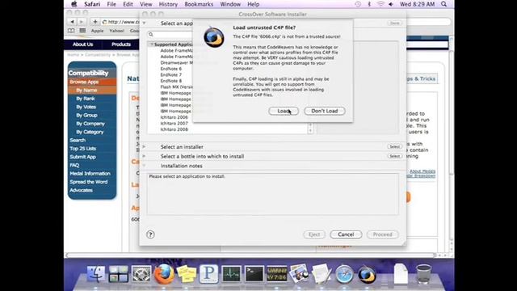517x291 pixels.
Task: Click By Group in Compatibility sidebar
Action: pos(86,115)
